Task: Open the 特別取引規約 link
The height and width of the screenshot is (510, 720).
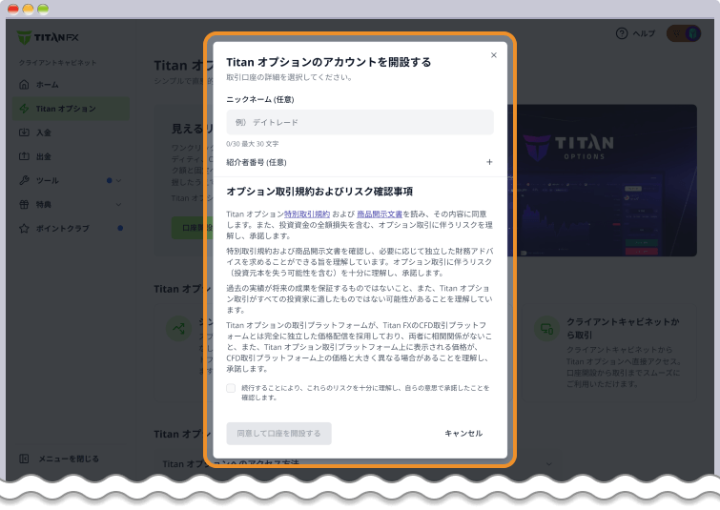Action: tap(307, 214)
